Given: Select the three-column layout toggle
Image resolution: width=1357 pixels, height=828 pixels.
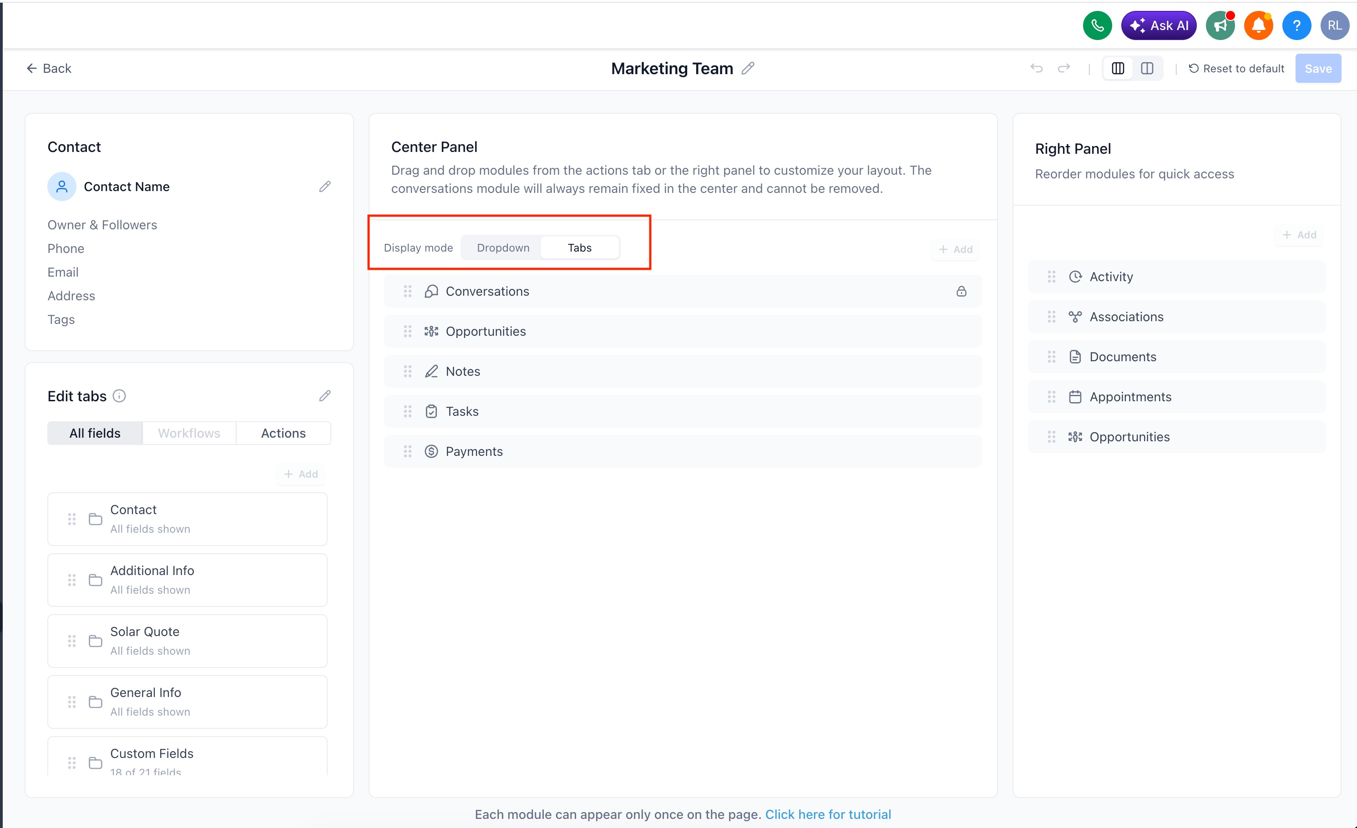Looking at the screenshot, I should click(1118, 68).
